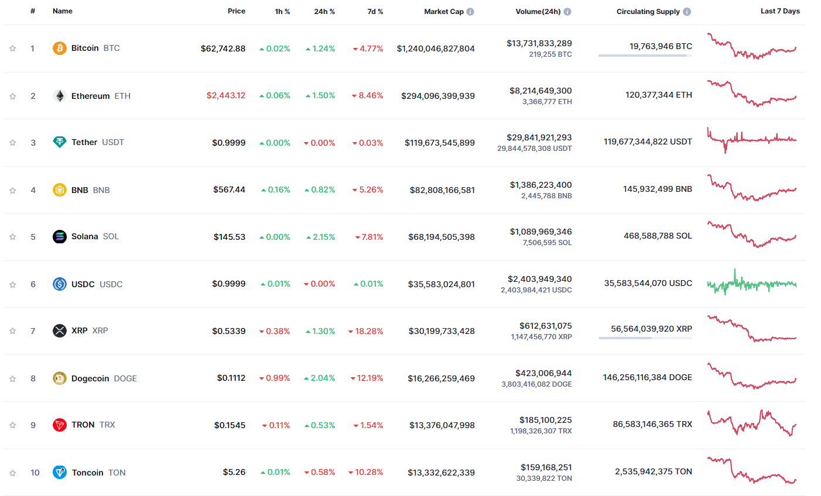Viewport: 821px width, 496px height.
Task: Star Solana to add to watchlist
Action: (12, 237)
